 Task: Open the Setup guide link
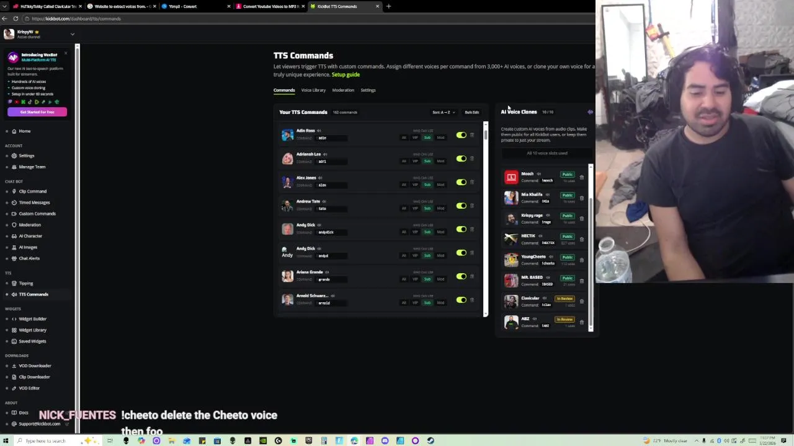coord(346,75)
